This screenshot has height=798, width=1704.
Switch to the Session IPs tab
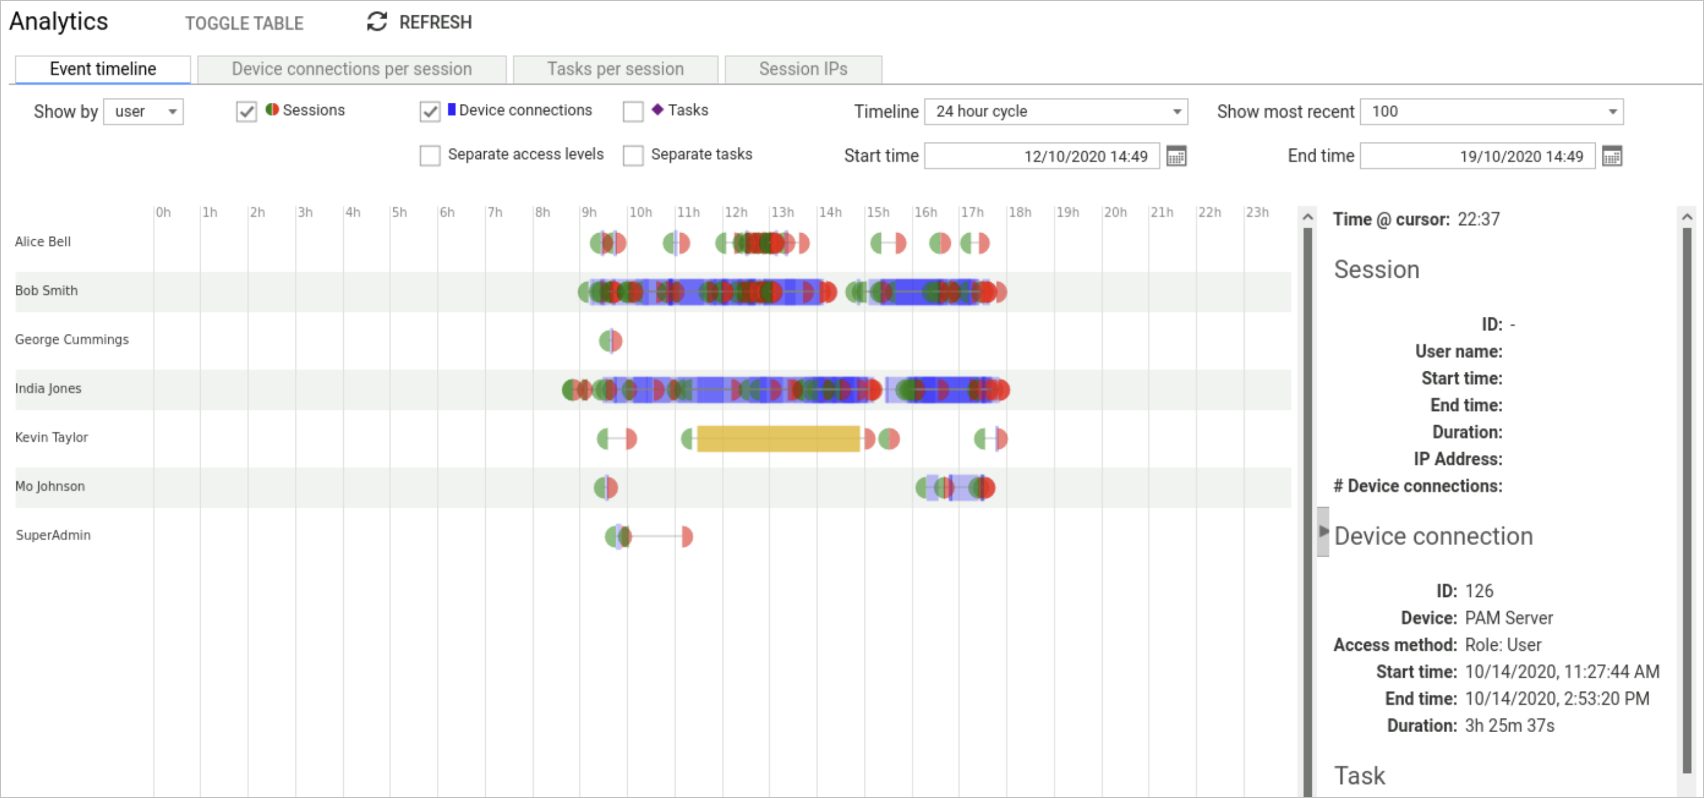coord(802,68)
